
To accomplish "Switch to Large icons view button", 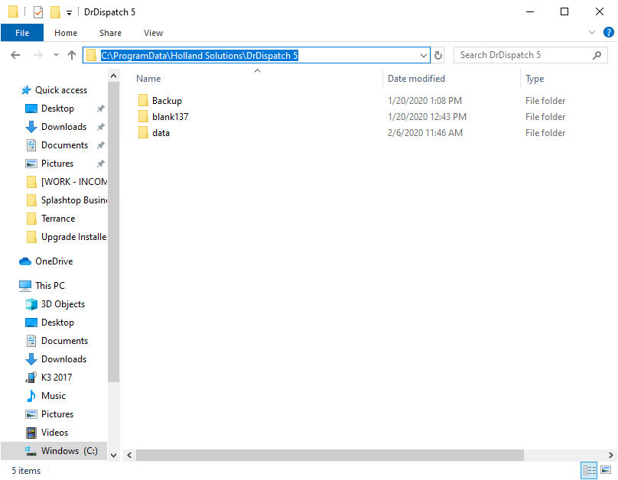I will coord(606,470).
